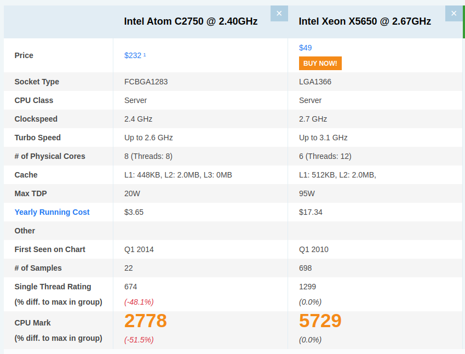Viewport: 465px width, 354px height.
Task: Click the $17.34 yearly running cost value
Action: (311, 212)
